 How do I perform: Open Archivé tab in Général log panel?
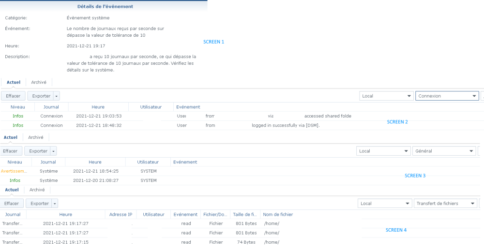coord(36,137)
